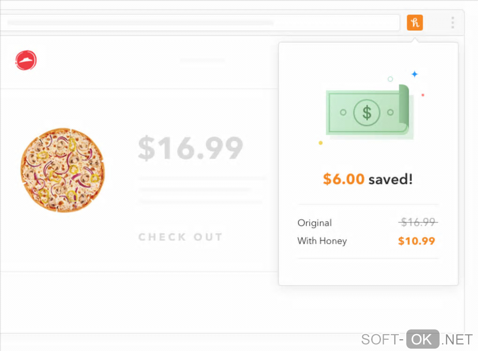This screenshot has width=478, height=351.
Task: Click the green dollar bill illustration
Action: pyautogui.click(x=368, y=113)
